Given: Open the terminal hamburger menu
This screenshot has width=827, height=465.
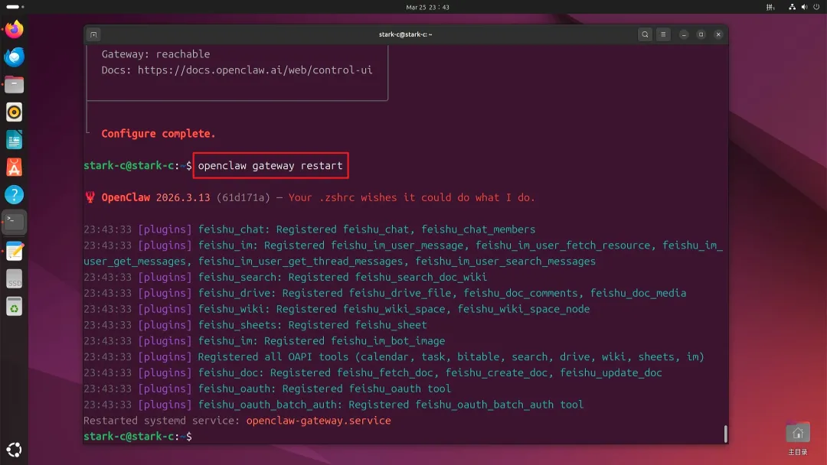Looking at the screenshot, I should pyautogui.click(x=663, y=34).
